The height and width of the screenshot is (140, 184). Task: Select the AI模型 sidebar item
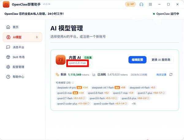pos(22,37)
